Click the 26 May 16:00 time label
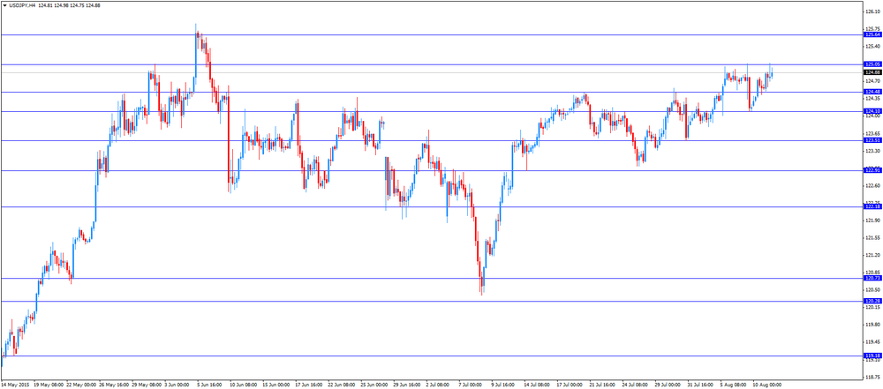Image resolution: width=883 pixels, height=389 pixels. [x=113, y=385]
